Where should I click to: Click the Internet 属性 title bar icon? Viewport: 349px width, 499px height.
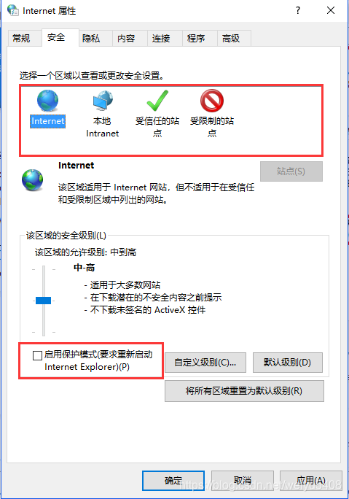(13, 10)
